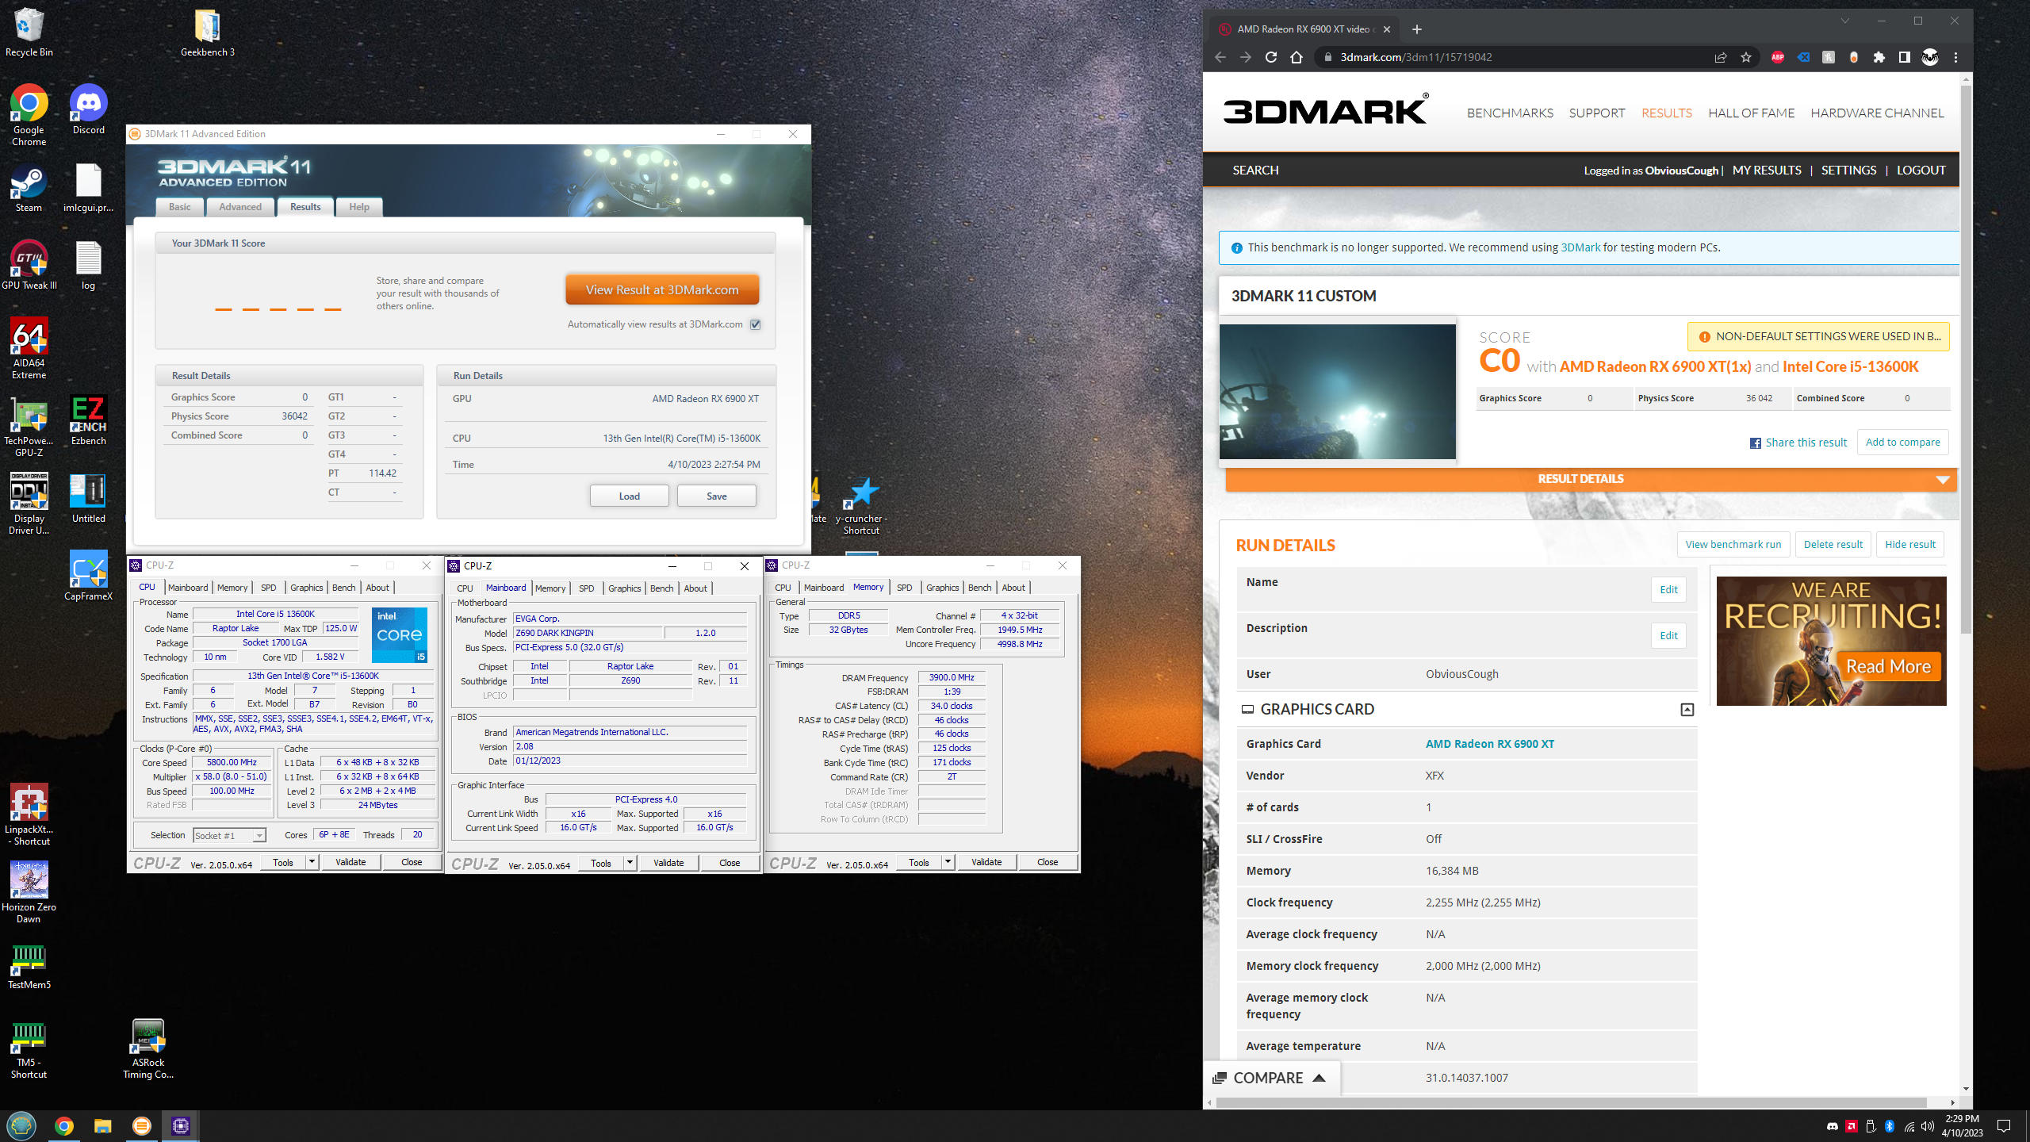Click the Save button in Run Details
Image resolution: width=2030 pixels, height=1142 pixels.
pyautogui.click(x=717, y=496)
